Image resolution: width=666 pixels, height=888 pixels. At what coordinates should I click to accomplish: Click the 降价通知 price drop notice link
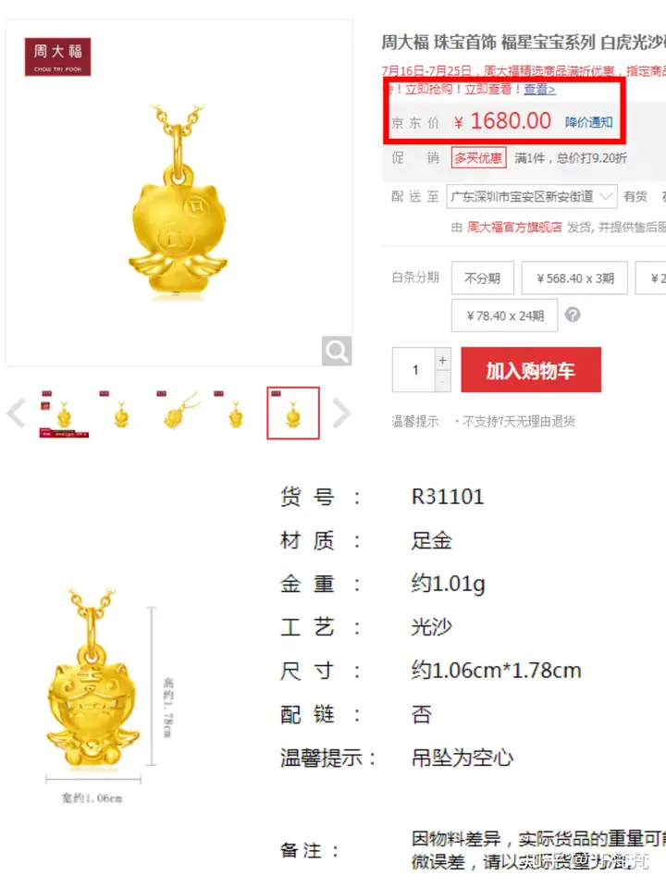click(589, 122)
